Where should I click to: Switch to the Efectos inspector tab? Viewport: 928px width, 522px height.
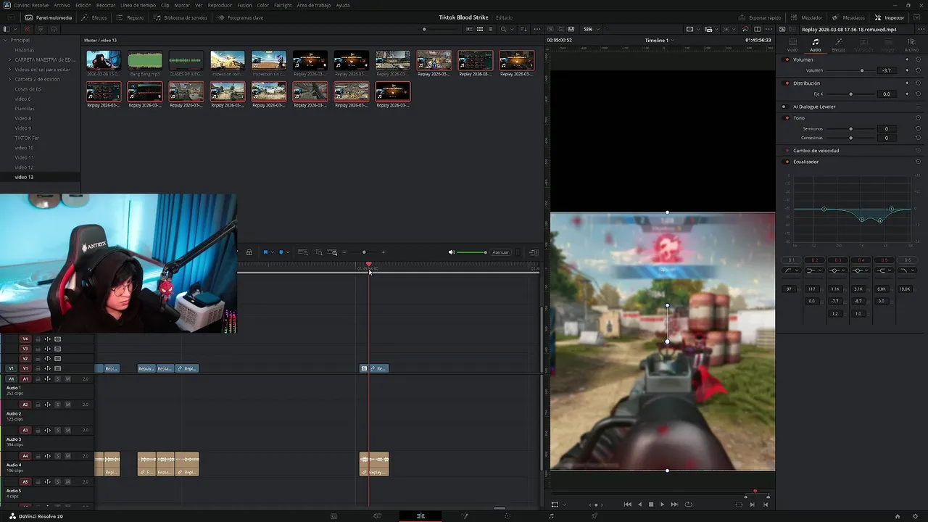[x=839, y=45]
